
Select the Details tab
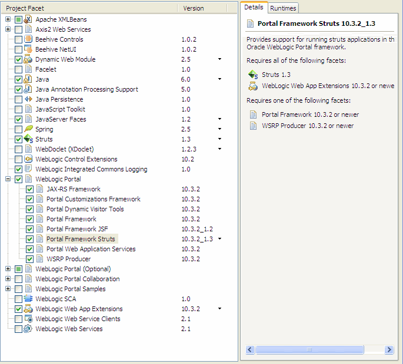[254, 7]
